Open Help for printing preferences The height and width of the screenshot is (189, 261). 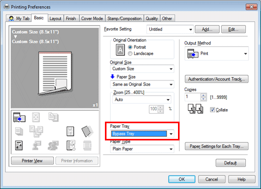point(242,179)
